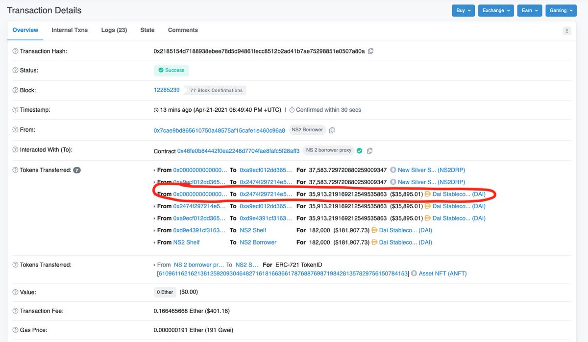The image size is (588, 342).
Task: Click the green verified contract checkmark
Action: (x=359, y=150)
